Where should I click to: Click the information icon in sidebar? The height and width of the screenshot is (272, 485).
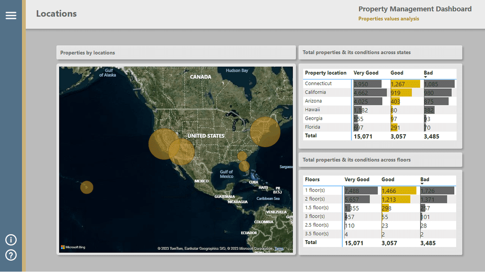[11, 240]
